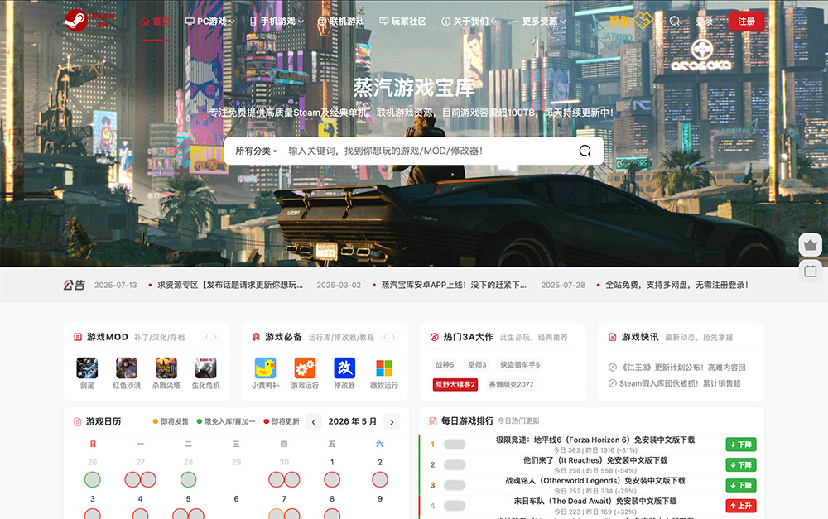Open notice 求资源专区 announcement
828x519 pixels.
coord(230,285)
